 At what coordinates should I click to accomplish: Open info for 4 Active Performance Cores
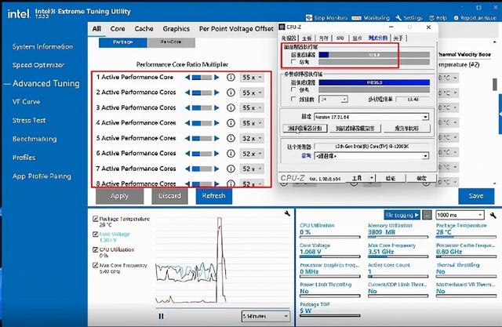[231, 123]
